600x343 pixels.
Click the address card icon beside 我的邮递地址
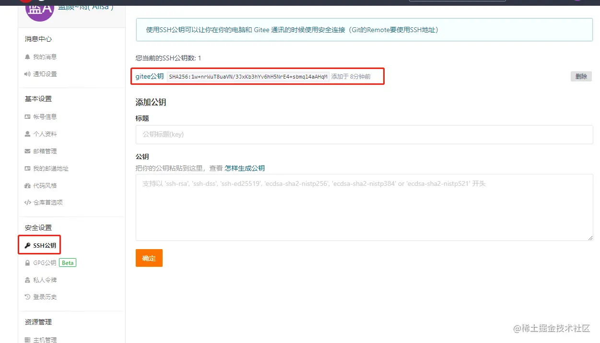click(x=27, y=168)
